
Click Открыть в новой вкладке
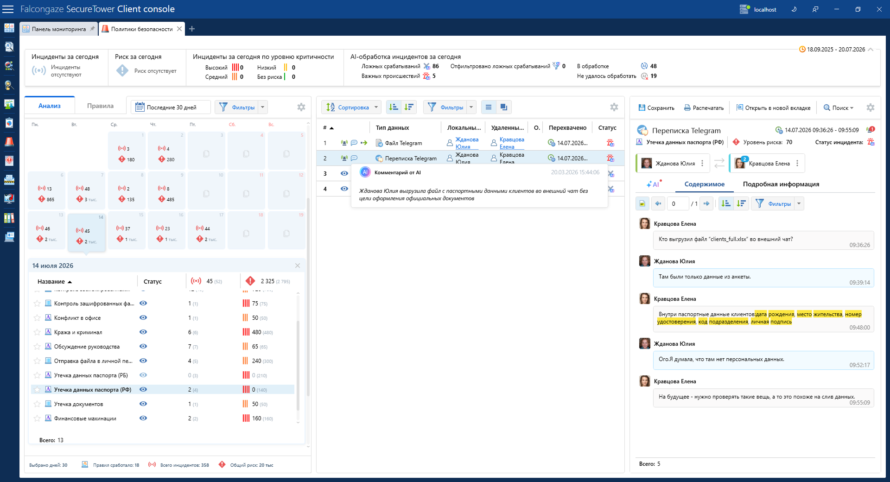click(774, 108)
